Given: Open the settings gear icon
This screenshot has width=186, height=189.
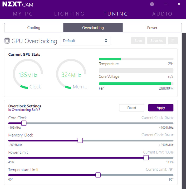Looking at the screenshot, I should click(x=152, y=4).
